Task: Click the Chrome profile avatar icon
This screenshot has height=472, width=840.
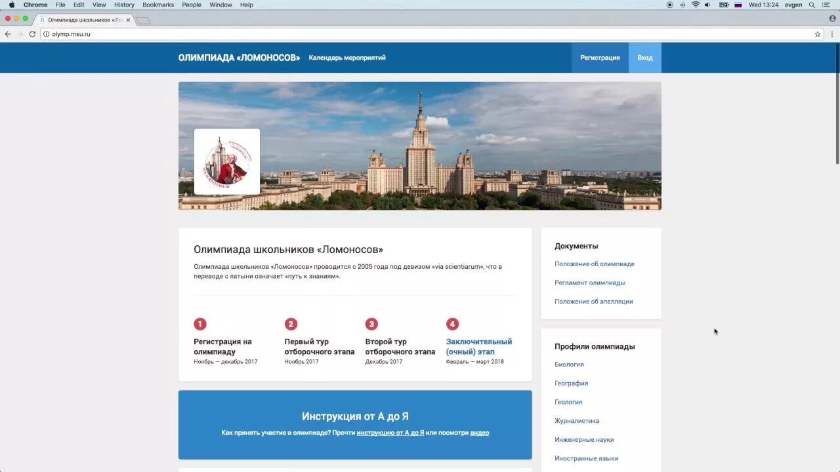Action: click(833, 18)
